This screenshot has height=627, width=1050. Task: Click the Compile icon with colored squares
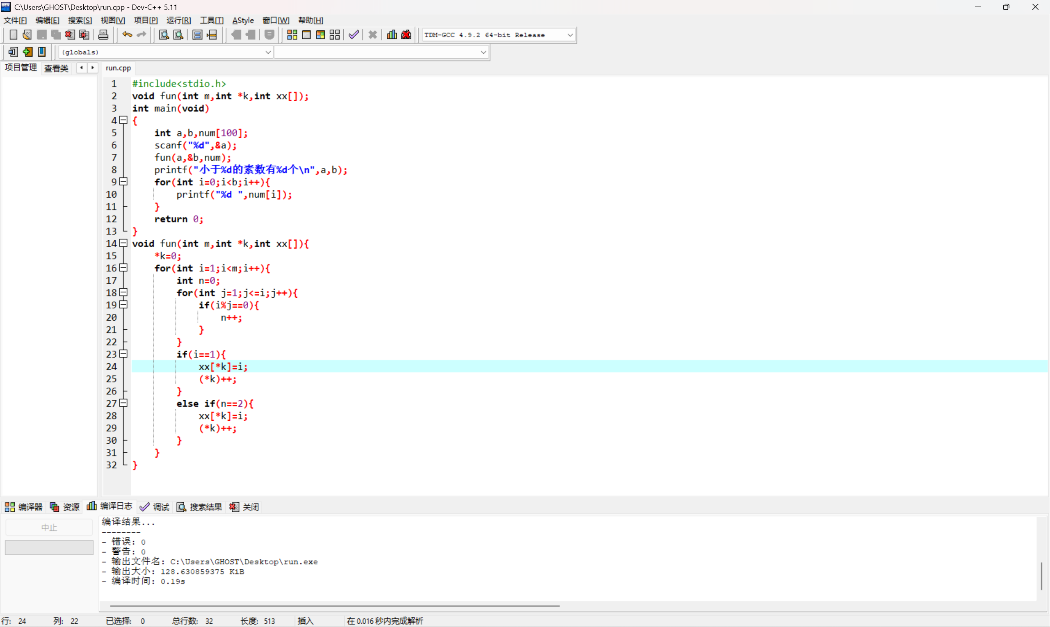(x=292, y=35)
